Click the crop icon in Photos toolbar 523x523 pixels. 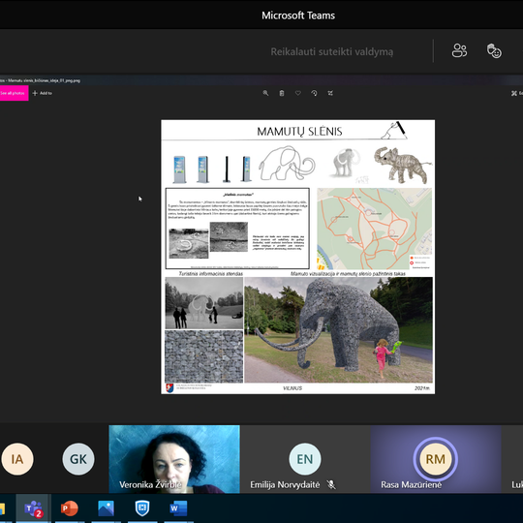coord(330,93)
